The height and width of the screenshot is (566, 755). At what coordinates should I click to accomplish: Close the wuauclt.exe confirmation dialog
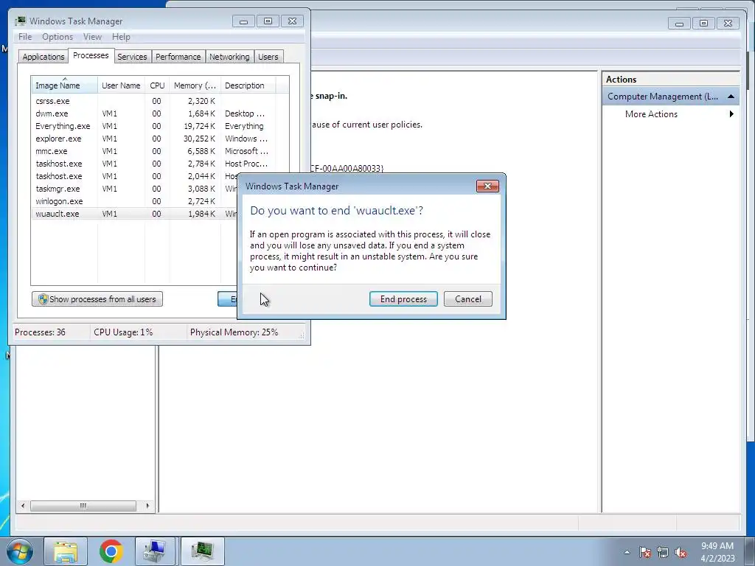point(487,186)
